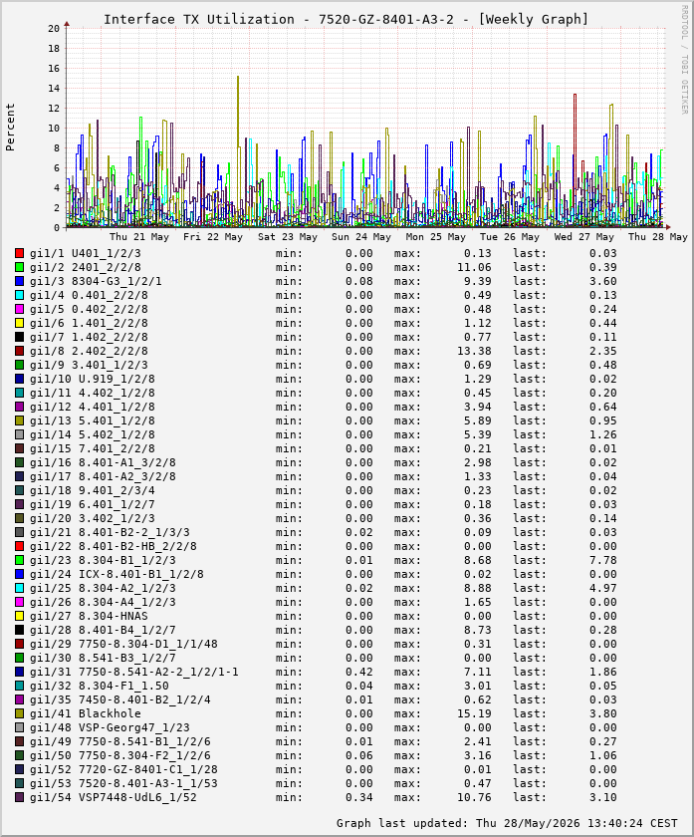Click the Wed 27 May axis label
694x837 pixels.
584,236
